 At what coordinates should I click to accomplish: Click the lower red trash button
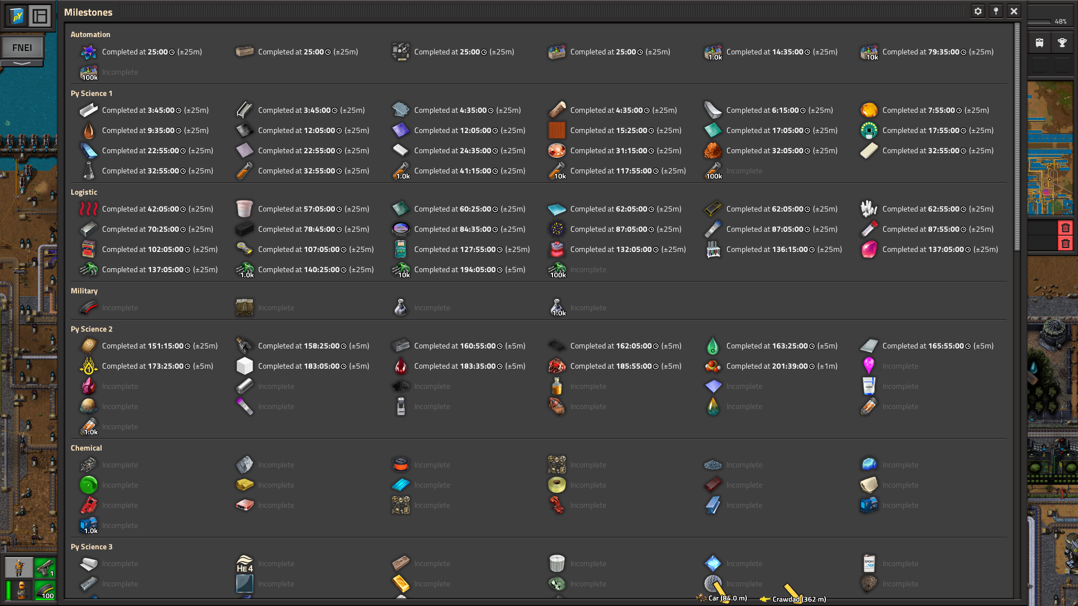[x=1065, y=244]
